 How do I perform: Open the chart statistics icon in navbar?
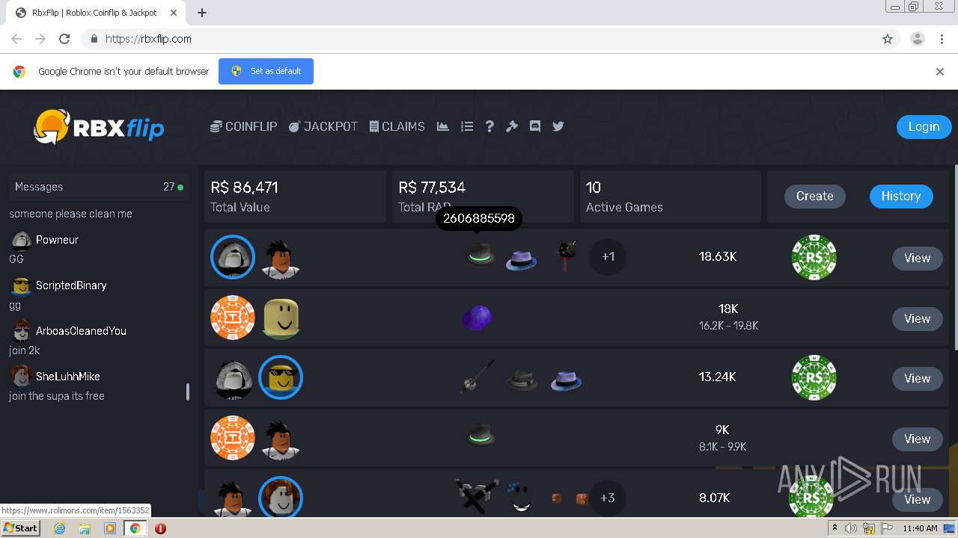pos(443,126)
